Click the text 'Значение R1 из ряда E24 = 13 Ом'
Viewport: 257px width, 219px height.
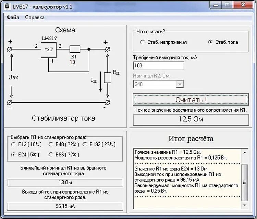[x=171, y=169]
